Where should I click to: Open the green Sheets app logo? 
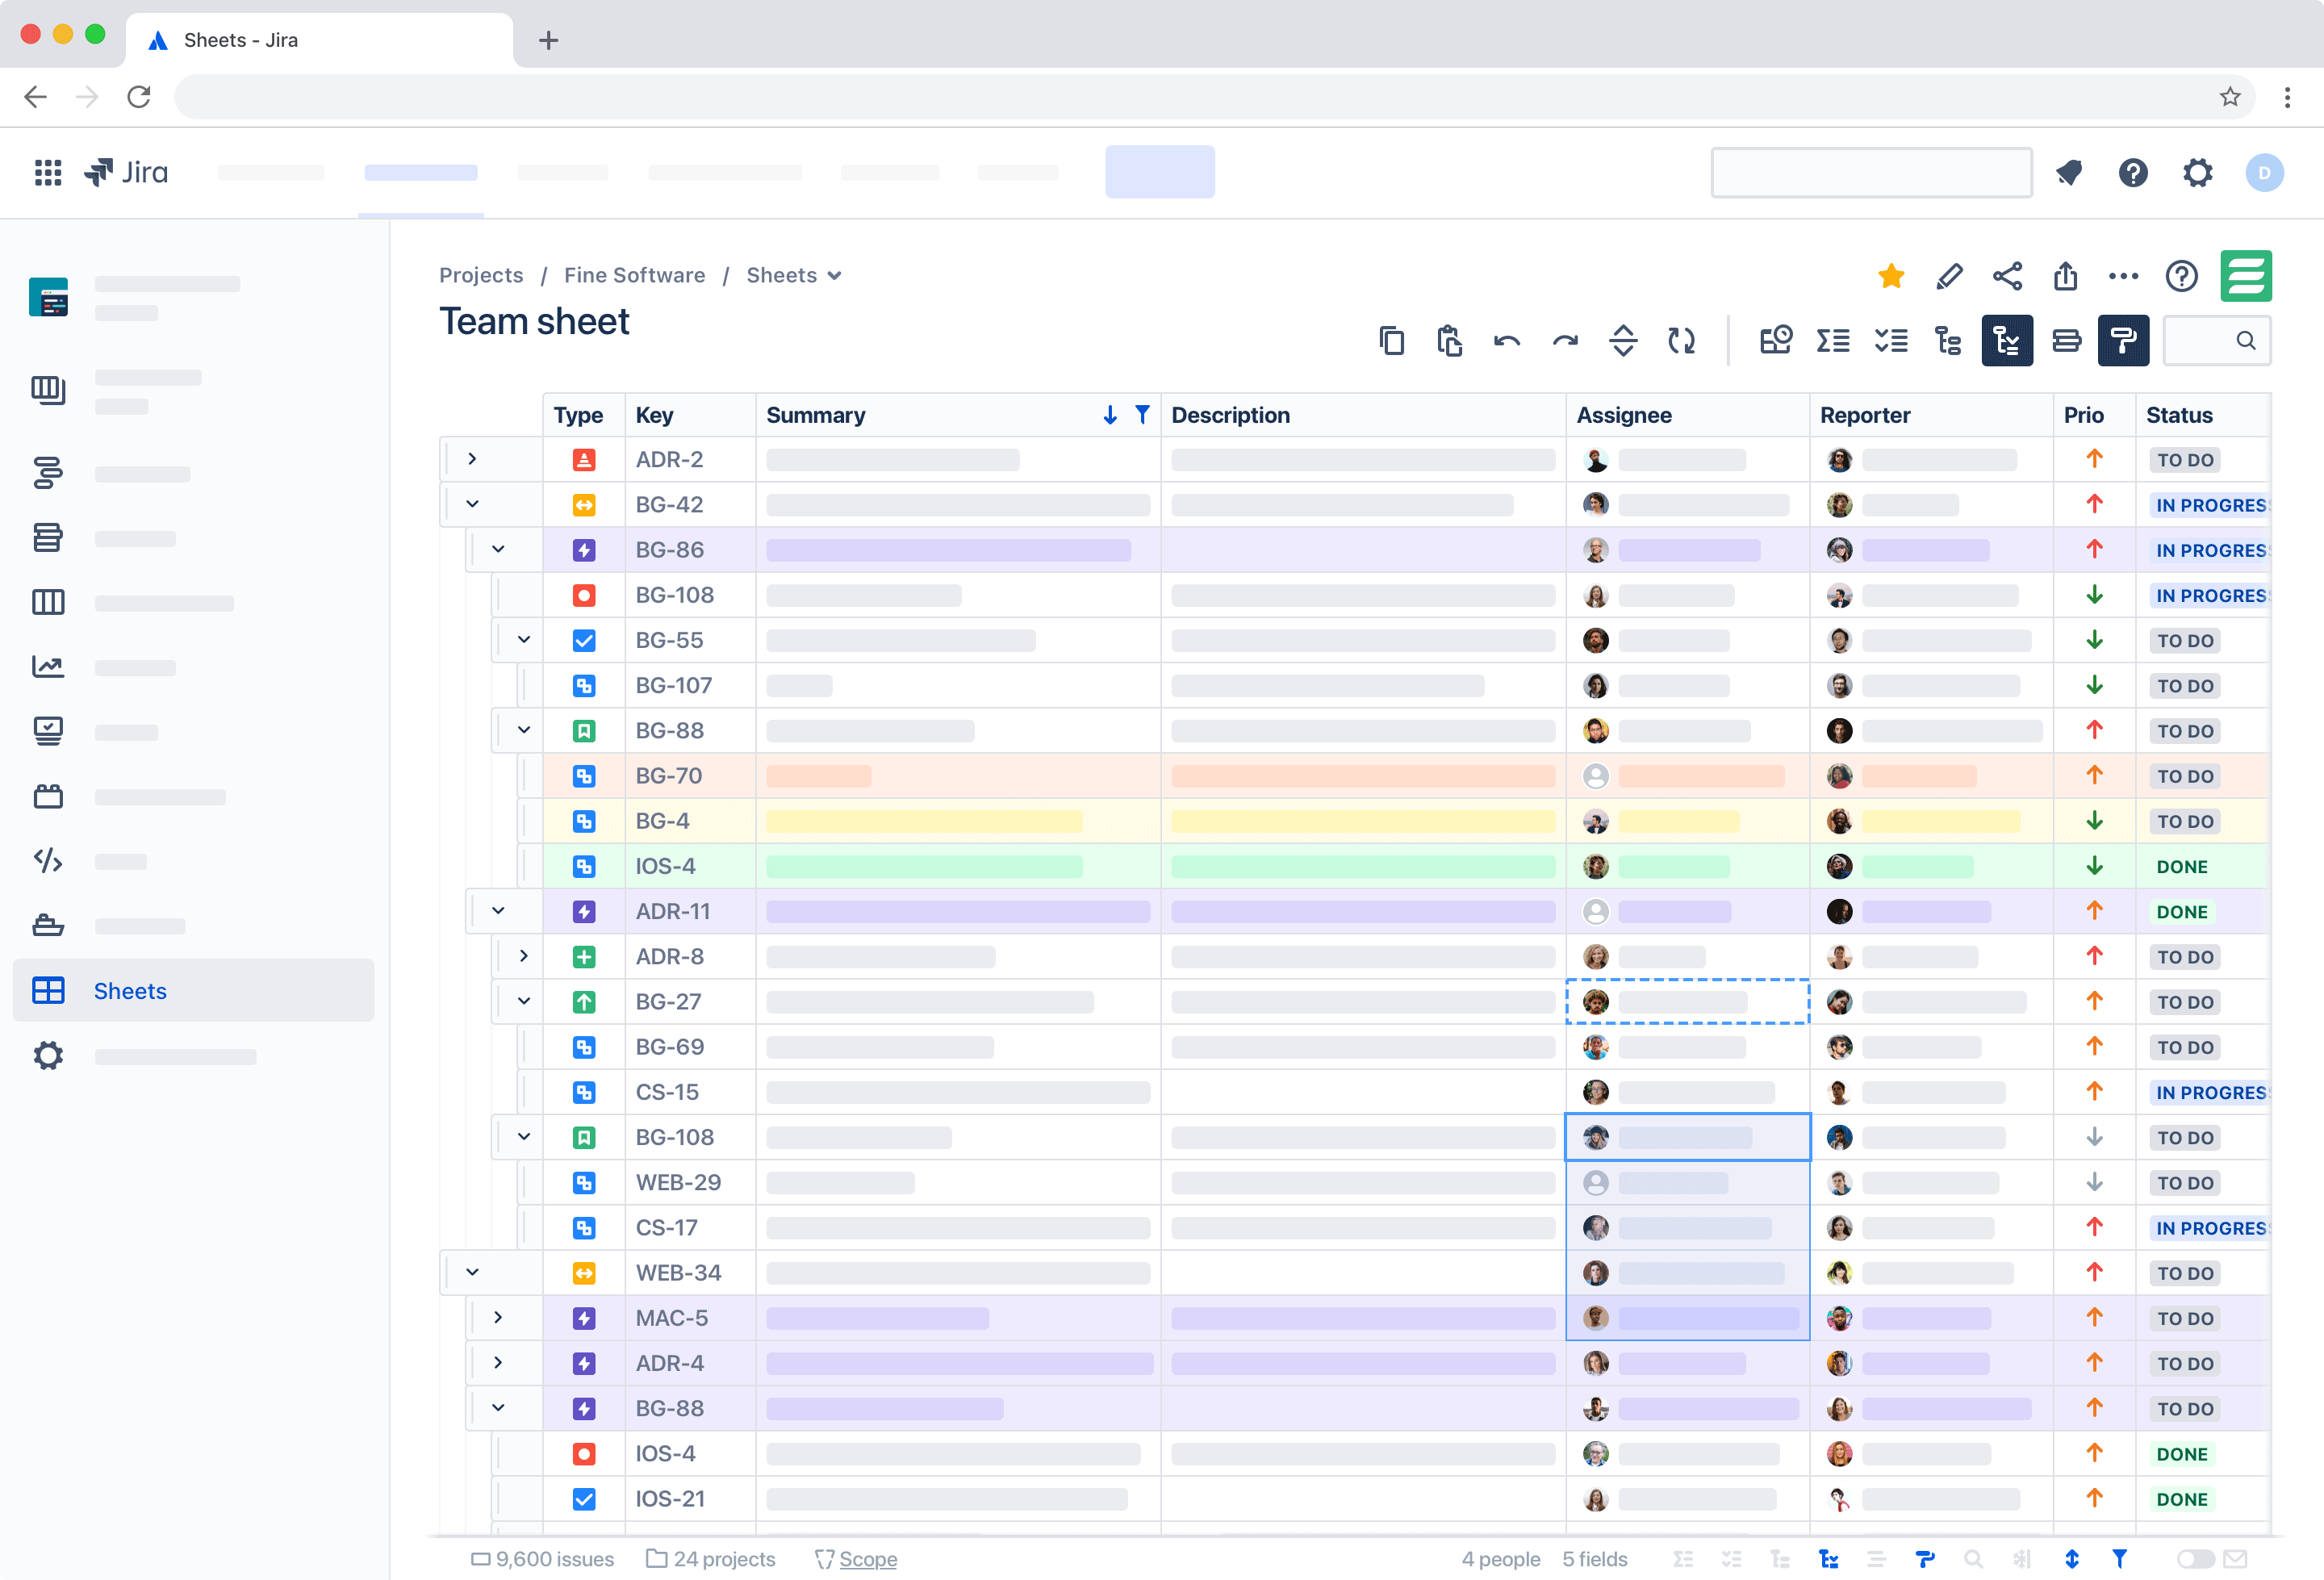click(2245, 276)
